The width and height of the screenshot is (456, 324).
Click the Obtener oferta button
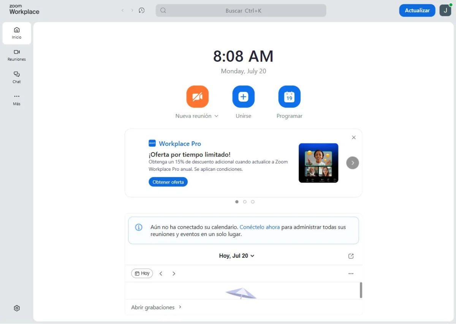pyautogui.click(x=168, y=182)
